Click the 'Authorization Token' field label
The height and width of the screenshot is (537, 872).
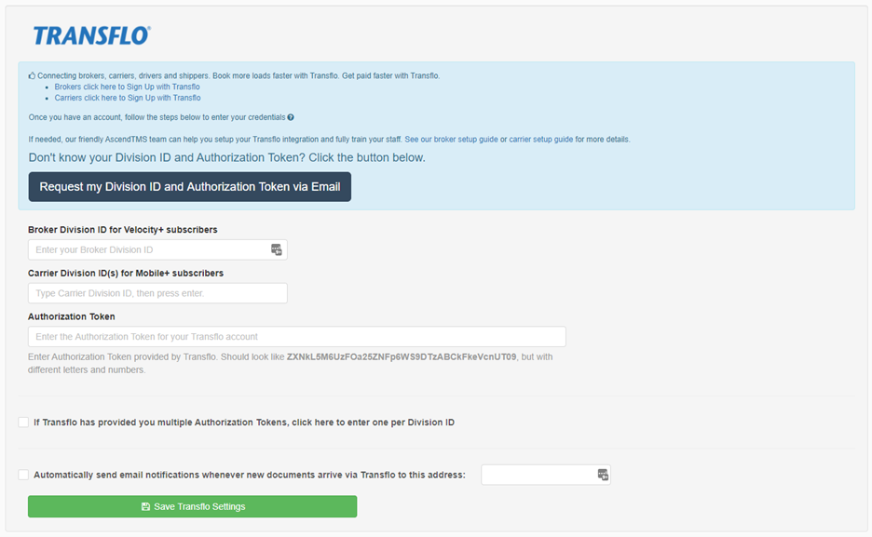[72, 316]
